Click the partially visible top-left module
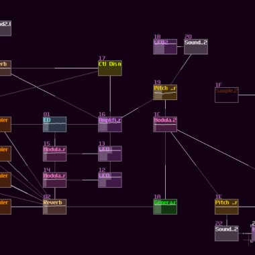Image resolution: width=255 pixels, height=255 pixels. (5, 28)
